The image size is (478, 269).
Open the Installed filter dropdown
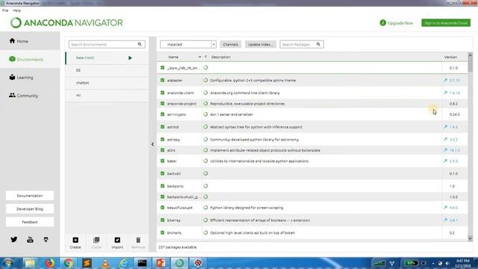[x=188, y=44]
